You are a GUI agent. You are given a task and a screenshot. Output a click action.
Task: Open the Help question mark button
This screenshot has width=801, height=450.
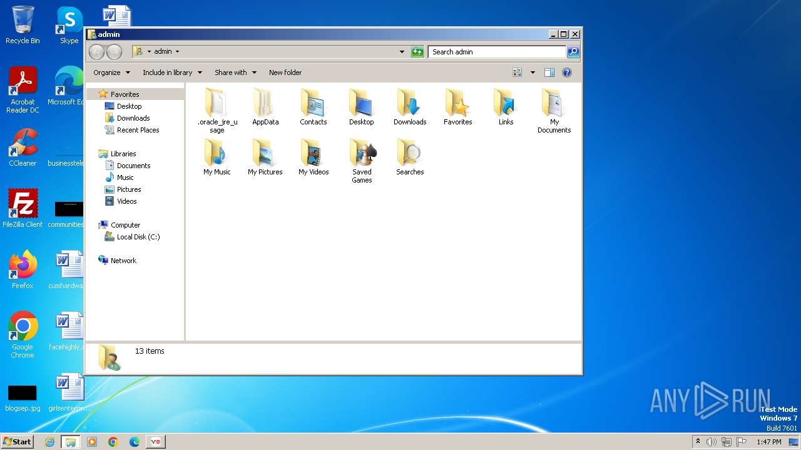pos(567,72)
